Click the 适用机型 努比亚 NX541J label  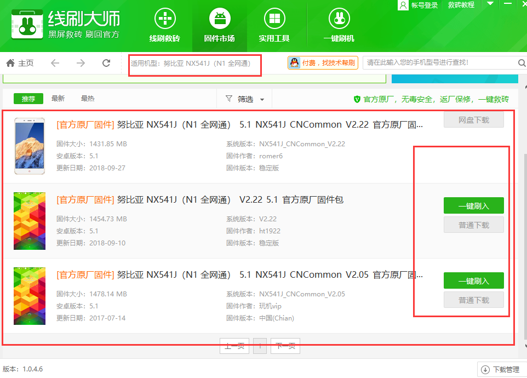191,63
